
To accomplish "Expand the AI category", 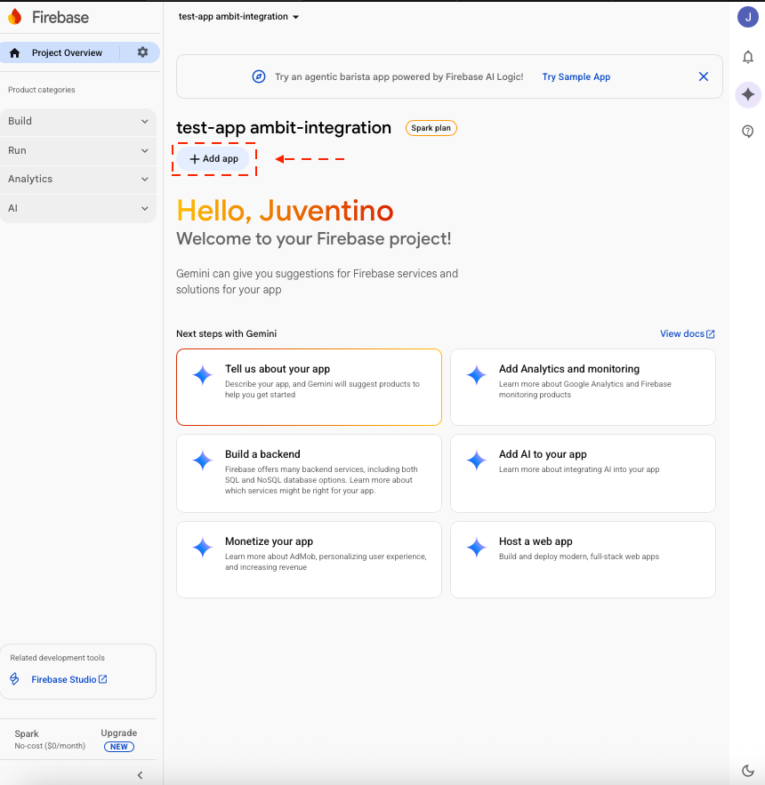I will click(x=78, y=208).
